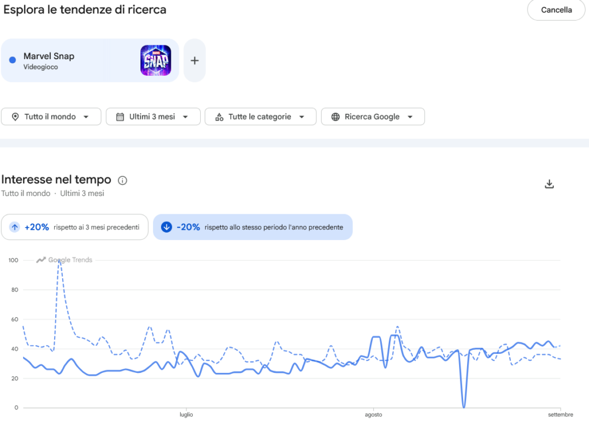Viewport: 589px width, 428px height.
Task: Select the Marvel Snap search term chip
Action: pos(90,60)
